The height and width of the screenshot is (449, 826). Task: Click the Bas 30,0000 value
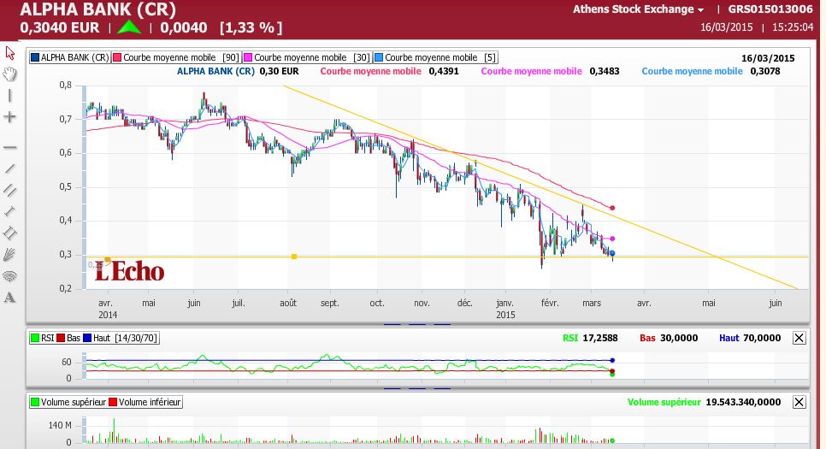(x=679, y=338)
